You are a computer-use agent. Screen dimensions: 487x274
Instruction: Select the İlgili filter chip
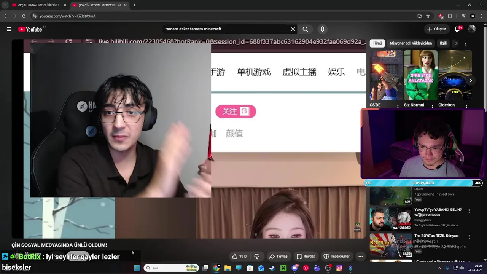coord(443,43)
